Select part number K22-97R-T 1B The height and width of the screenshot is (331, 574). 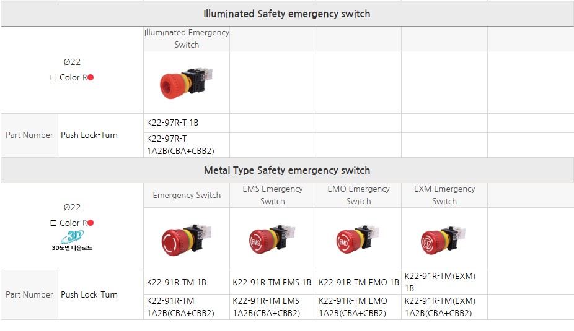(173, 123)
